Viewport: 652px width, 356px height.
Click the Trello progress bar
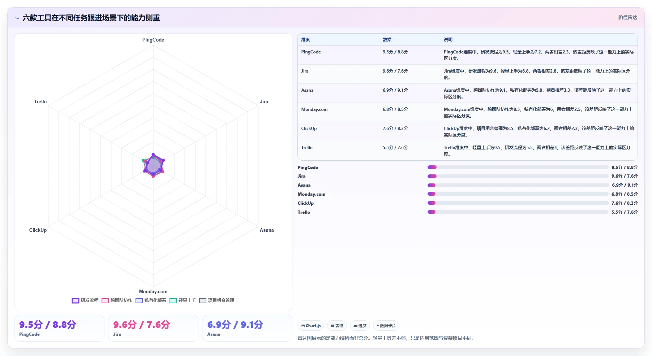tap(518, 212)
